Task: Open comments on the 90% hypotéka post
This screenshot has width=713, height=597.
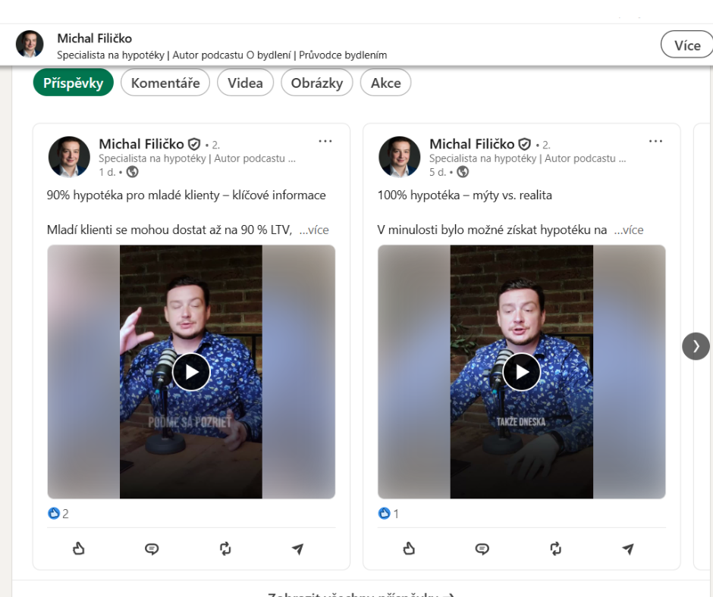Action: click(x=152, y=549)
